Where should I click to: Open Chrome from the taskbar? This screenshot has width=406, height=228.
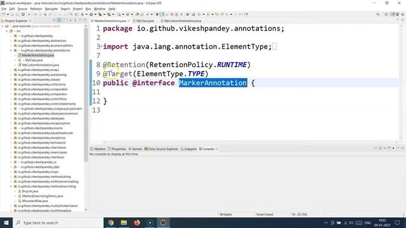pos(110,222)
